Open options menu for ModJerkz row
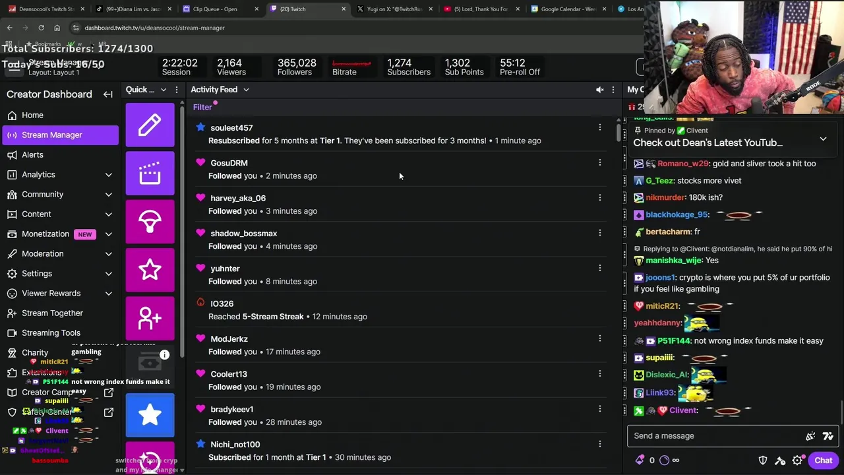Image resolution: width=844 pixels, height=475 pixels. (x=599, y=338)
